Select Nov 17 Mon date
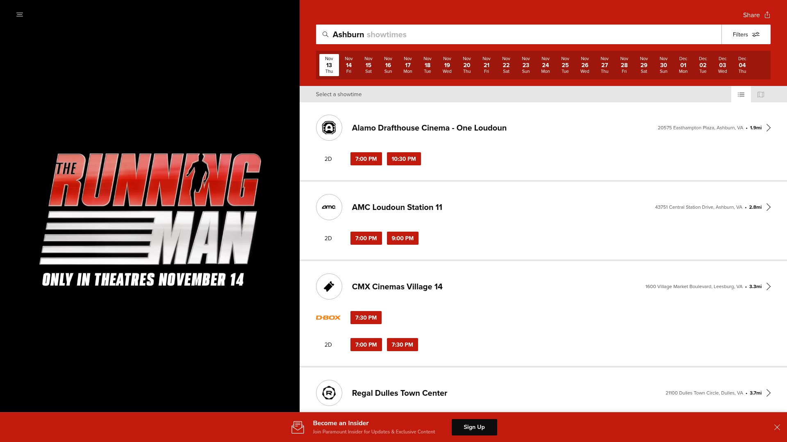Viewport: 787px width, 442px height. pyautogui.click(x=408, y=65)
